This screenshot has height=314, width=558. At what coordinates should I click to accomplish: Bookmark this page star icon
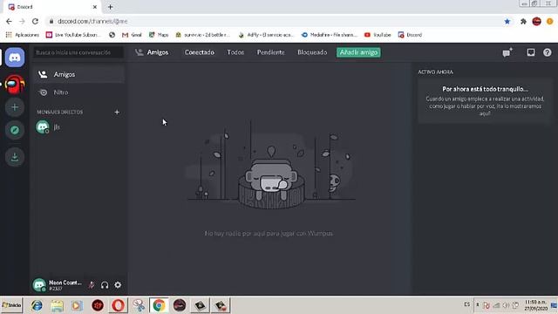point(507,21)
